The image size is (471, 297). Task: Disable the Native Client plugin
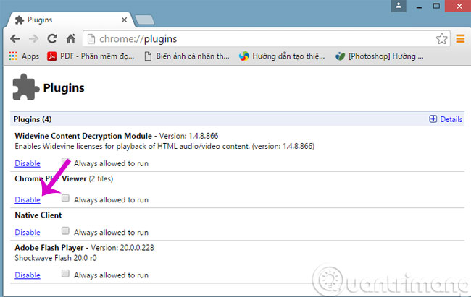pos(28,232)
